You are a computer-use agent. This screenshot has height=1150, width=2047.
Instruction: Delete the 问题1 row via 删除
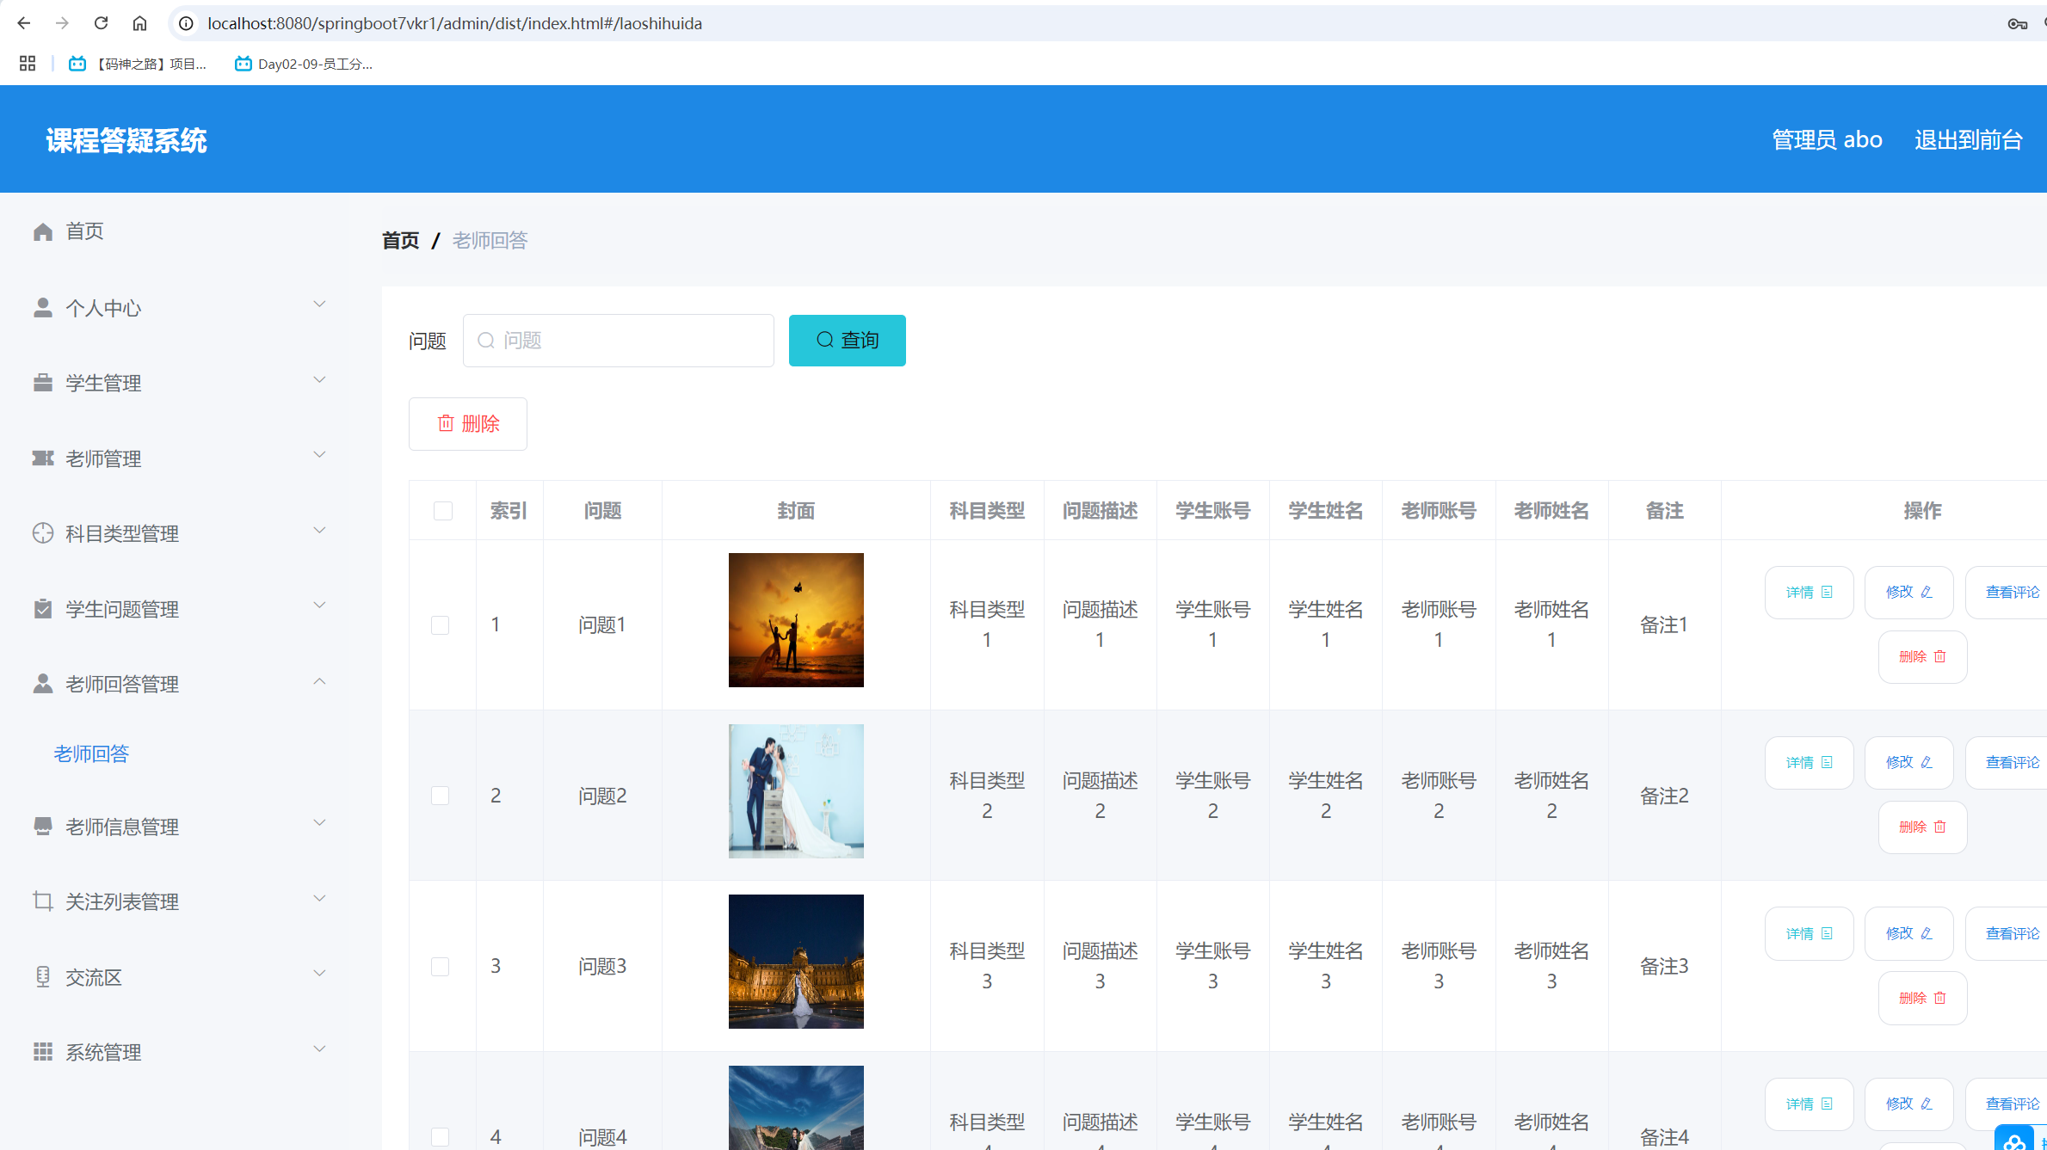[1923, 657]
